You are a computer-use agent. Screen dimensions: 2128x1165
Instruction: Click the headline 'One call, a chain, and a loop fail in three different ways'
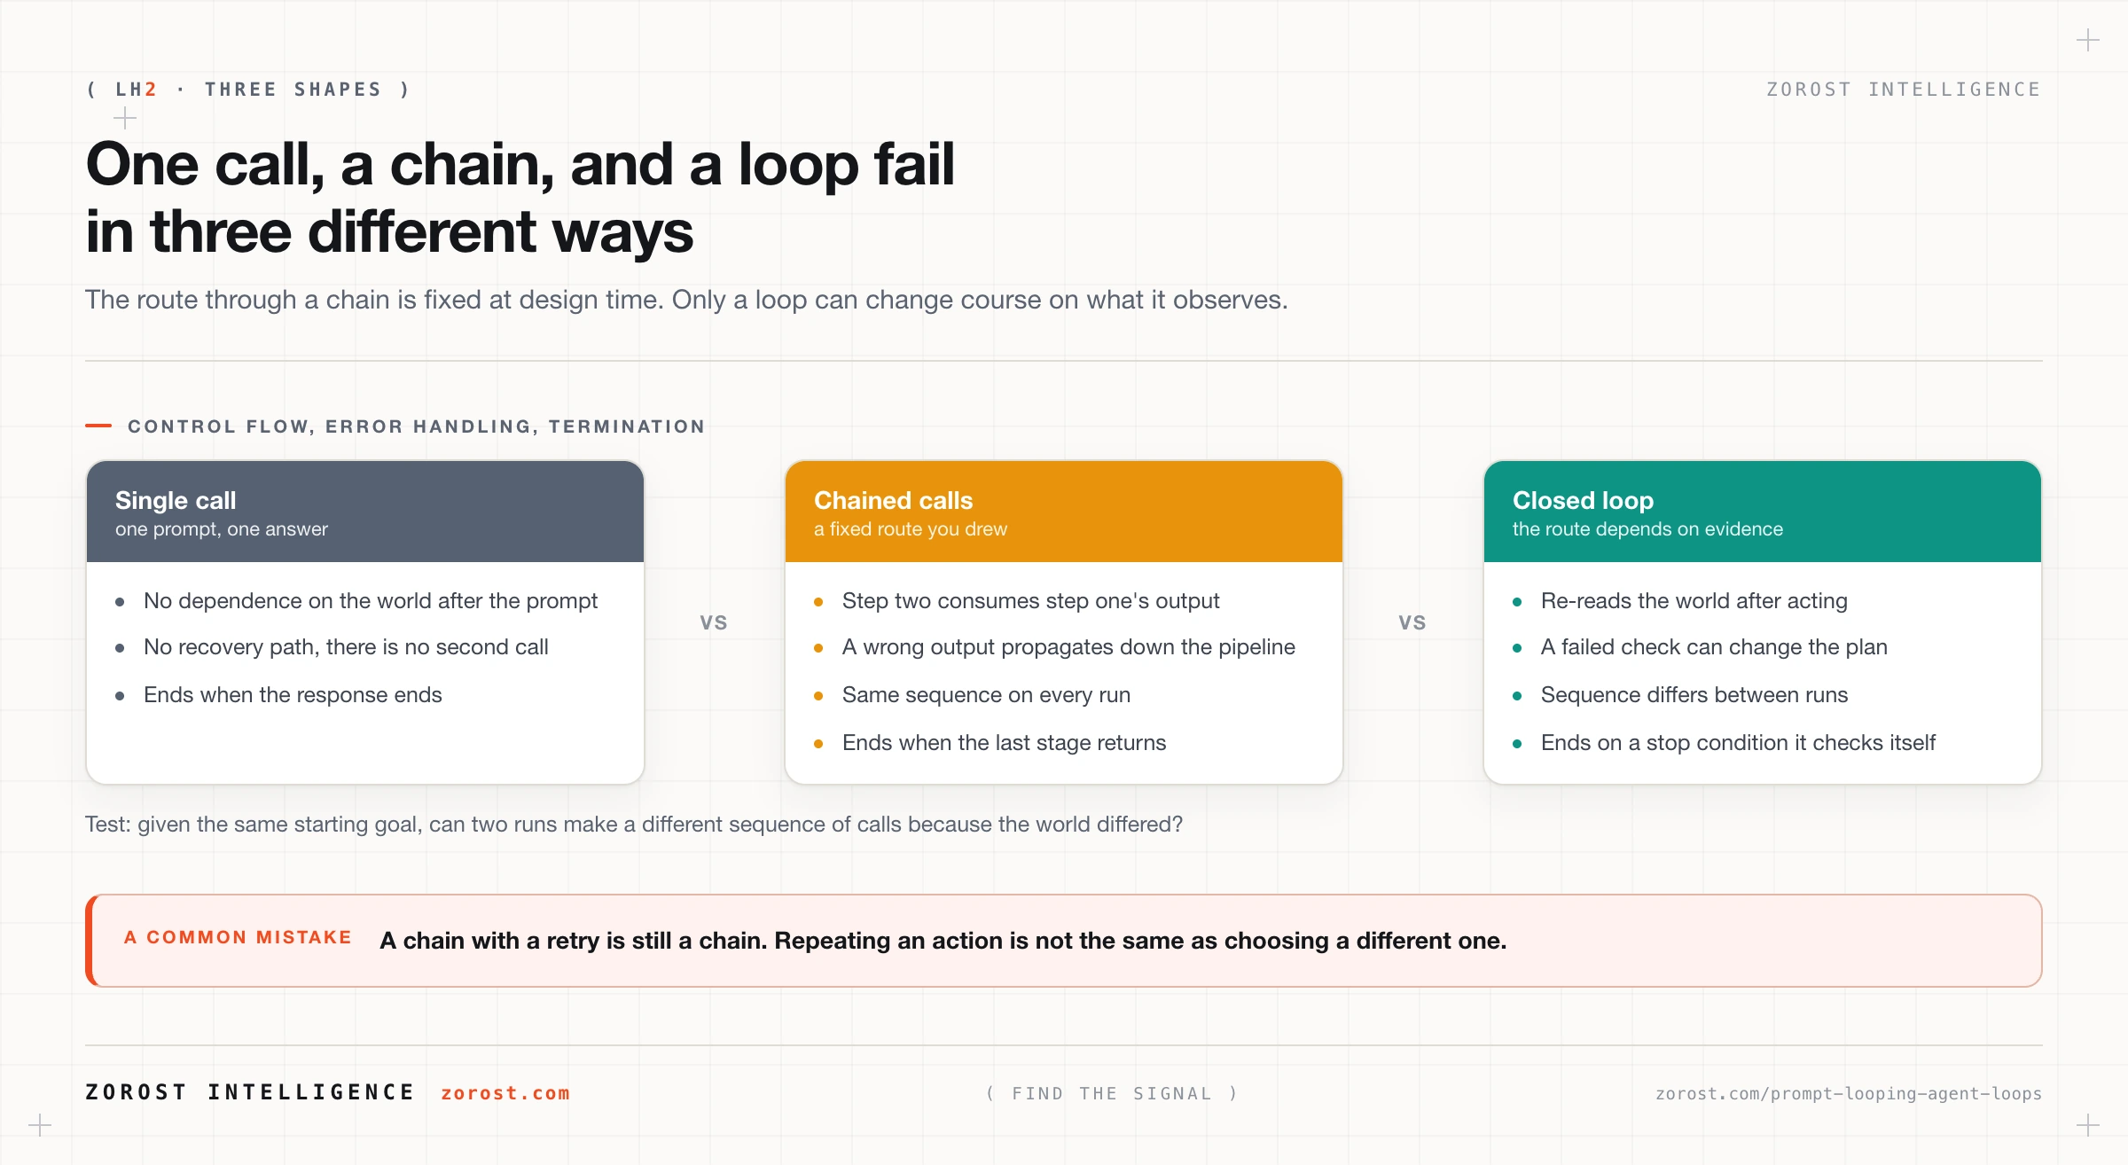coord(520,197)
